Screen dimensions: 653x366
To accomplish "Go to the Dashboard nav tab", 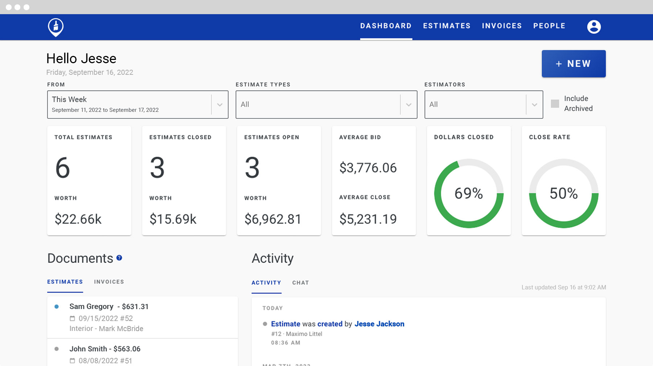I will point(386,26).
